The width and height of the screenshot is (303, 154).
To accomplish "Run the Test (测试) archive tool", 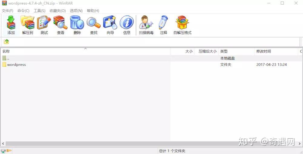I will (x=44, y=25).
